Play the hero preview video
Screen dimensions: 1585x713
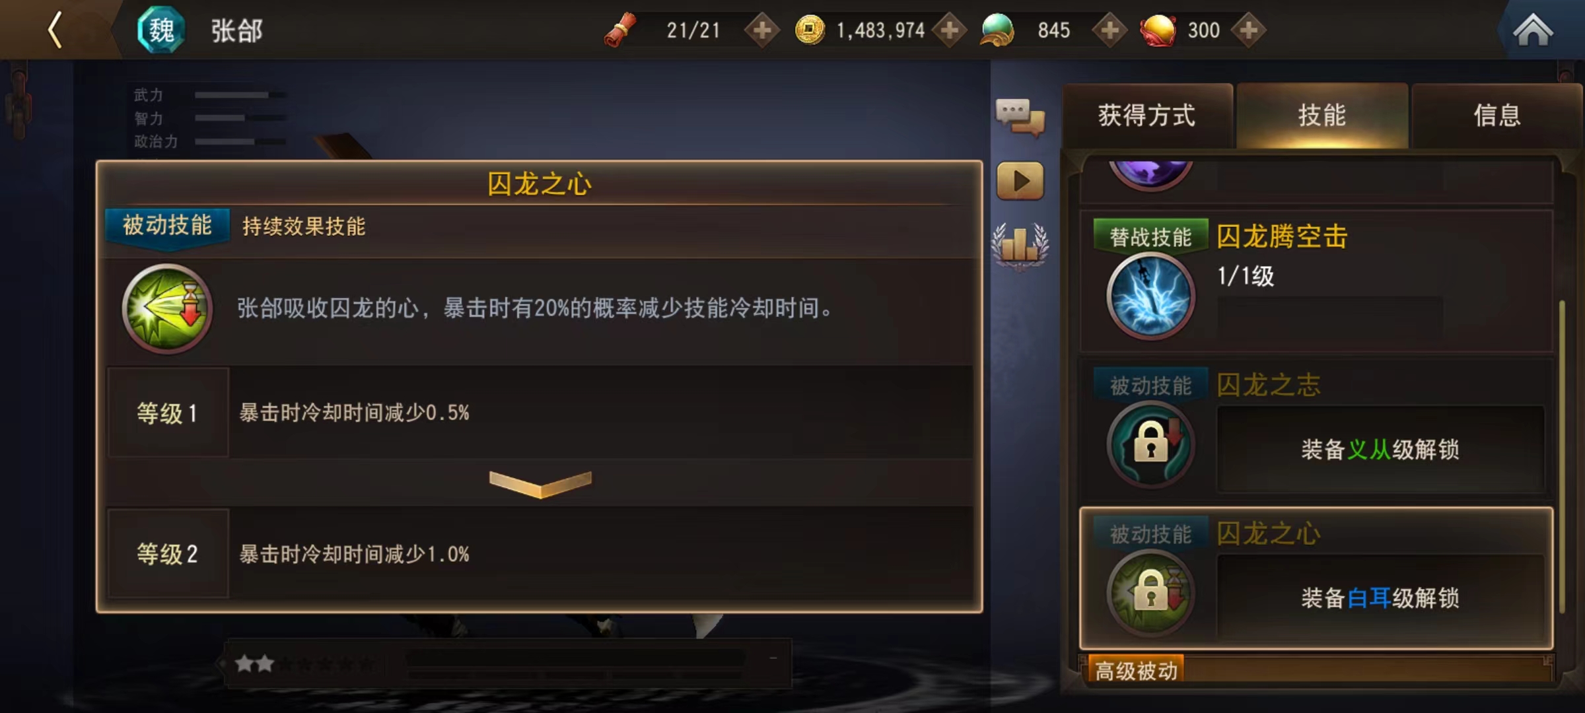pyautogui.click(x=1020, y=181)
